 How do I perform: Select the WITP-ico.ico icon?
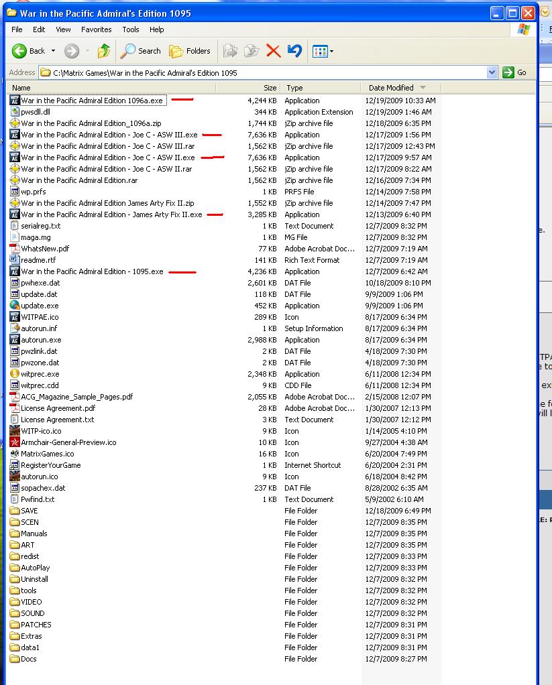15,431
